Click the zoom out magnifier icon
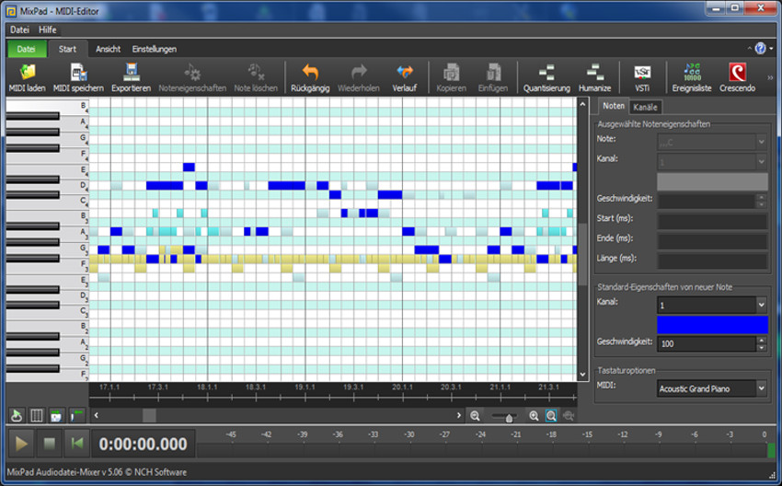The image size is (782, 486). (475, 416)
